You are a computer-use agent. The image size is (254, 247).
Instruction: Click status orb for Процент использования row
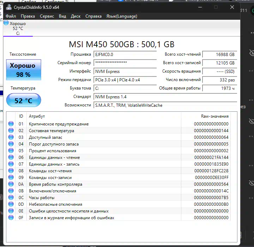[x=11, y=150]
